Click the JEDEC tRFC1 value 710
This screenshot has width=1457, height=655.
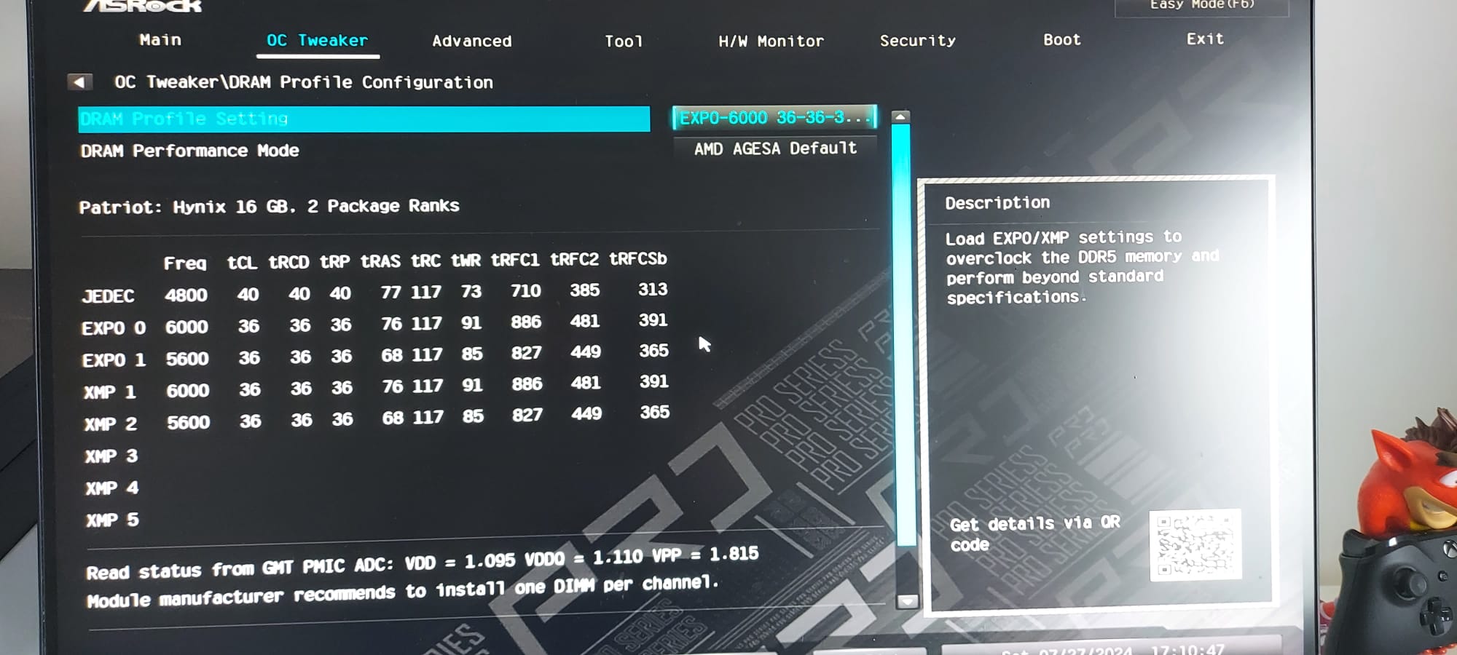pos(526,291)
